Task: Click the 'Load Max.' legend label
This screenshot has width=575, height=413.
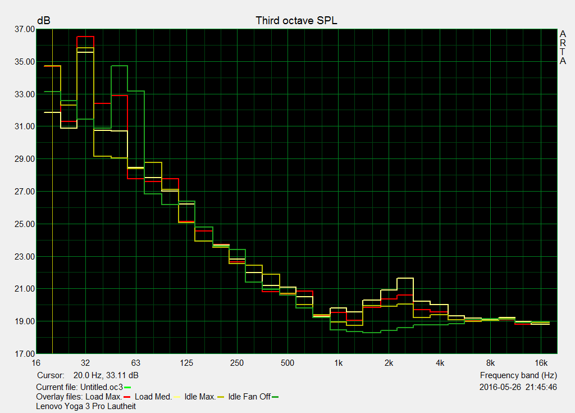Action: 104,397
